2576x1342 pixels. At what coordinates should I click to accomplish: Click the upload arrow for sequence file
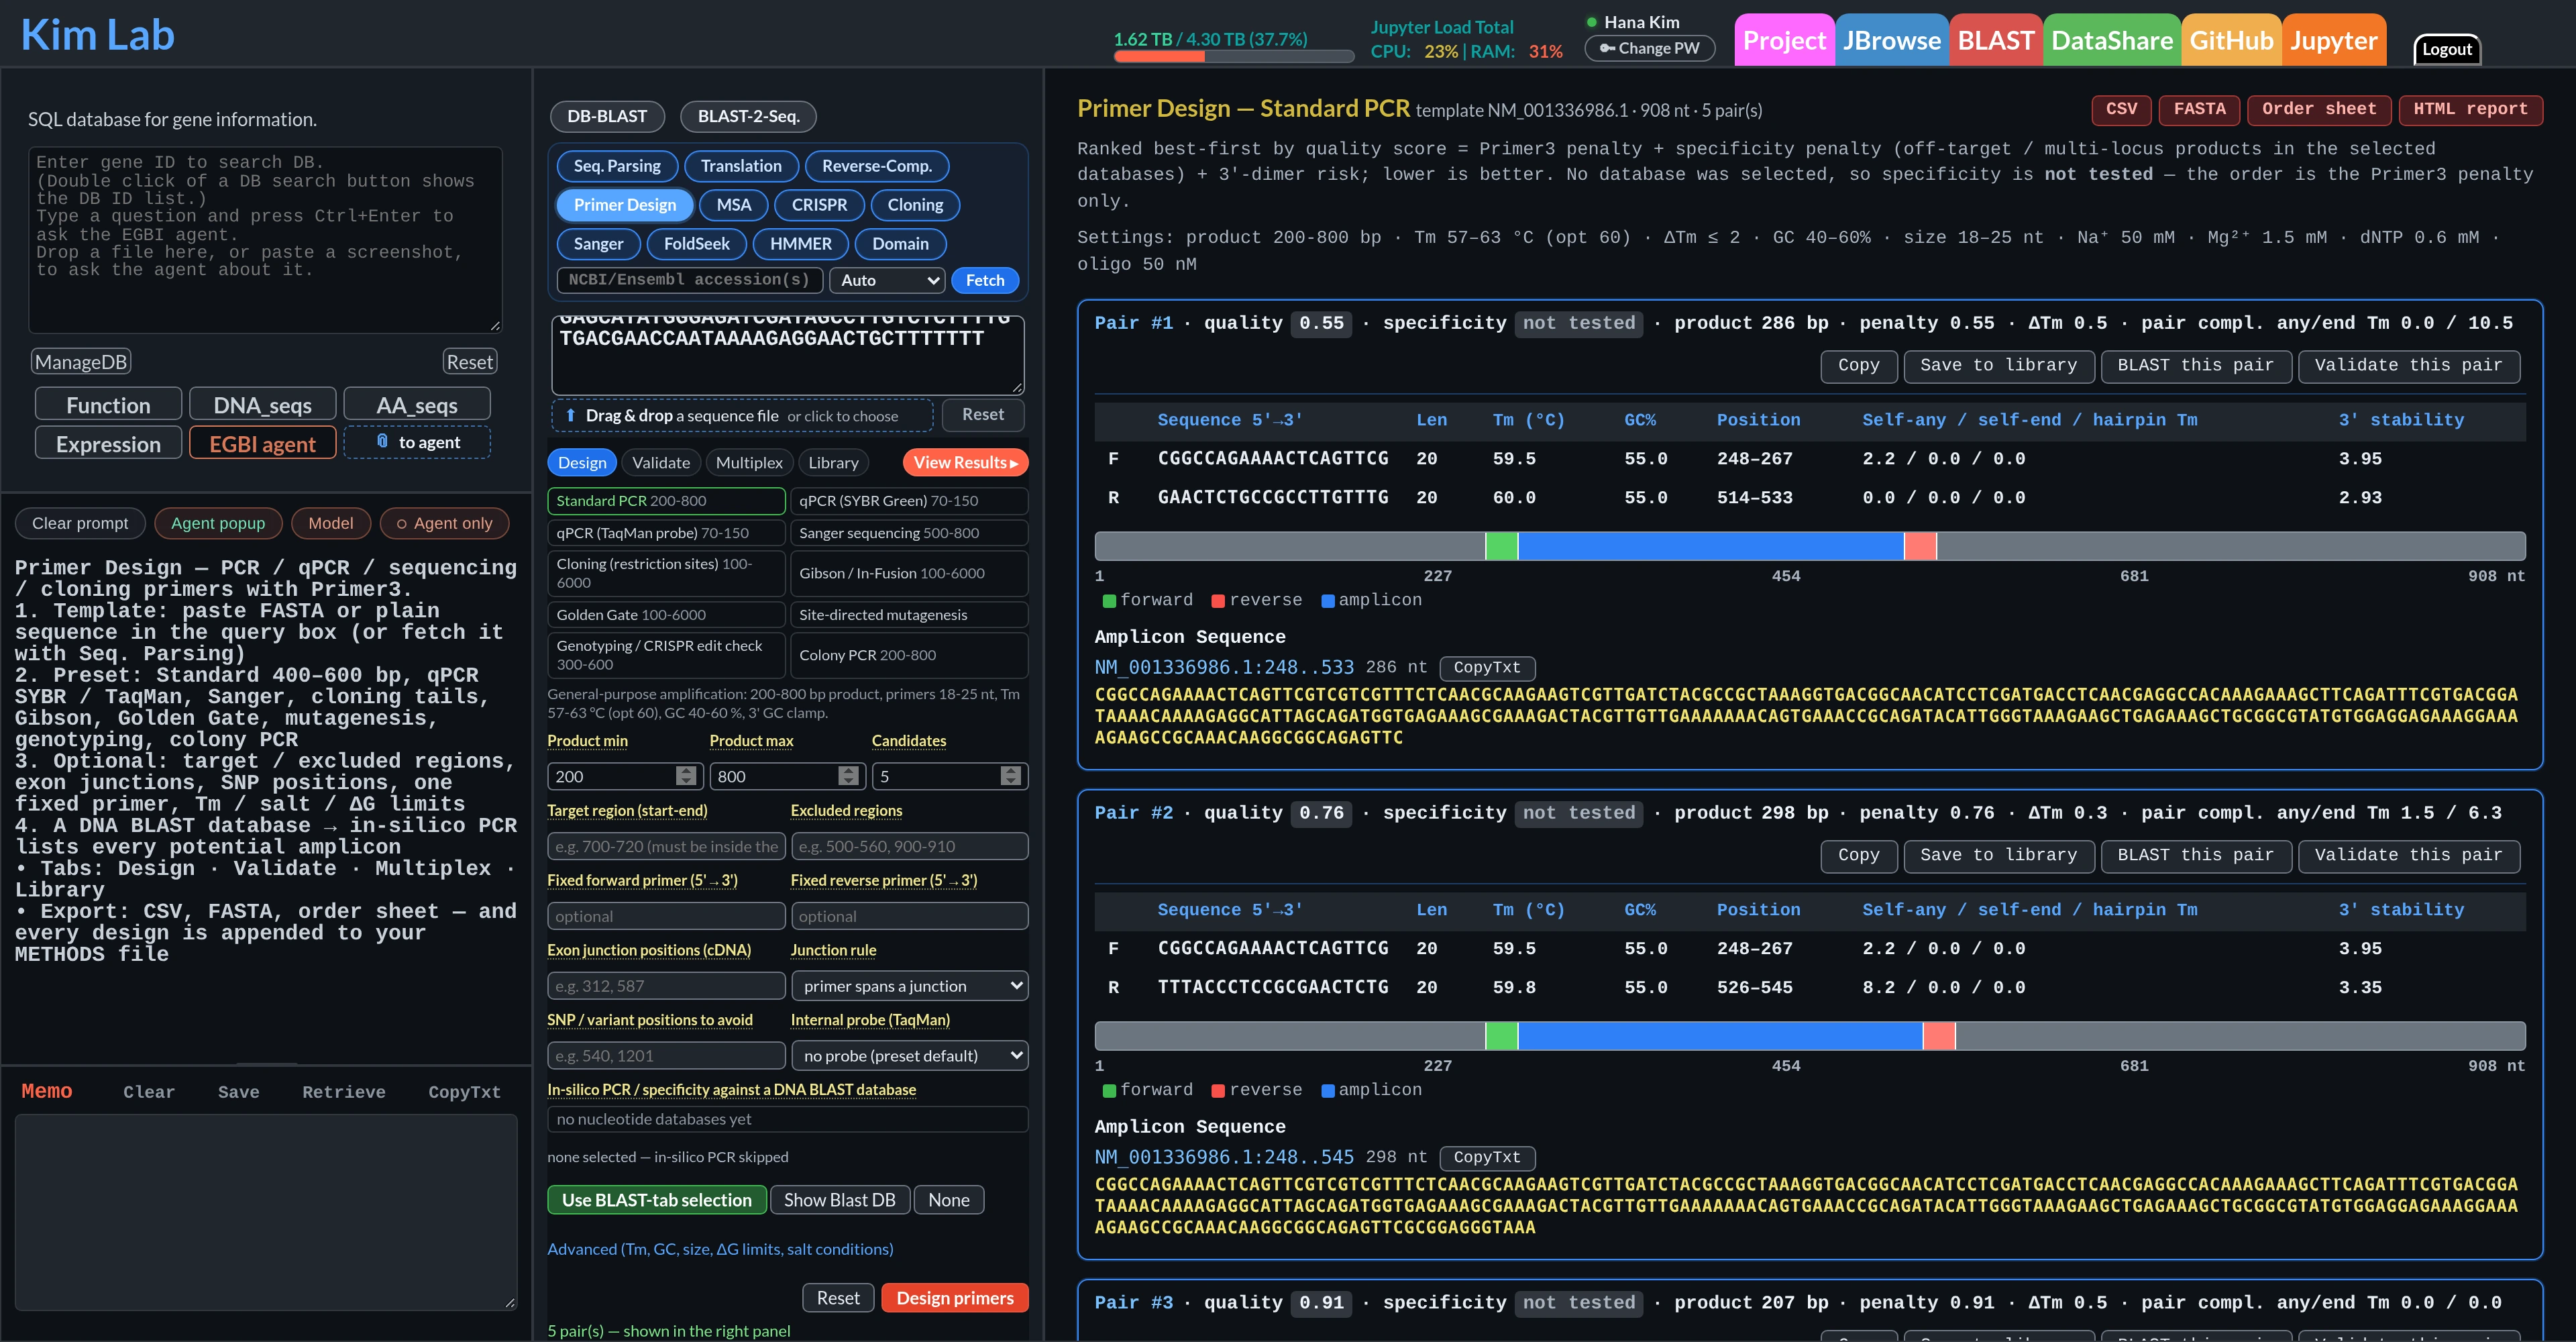570,415
